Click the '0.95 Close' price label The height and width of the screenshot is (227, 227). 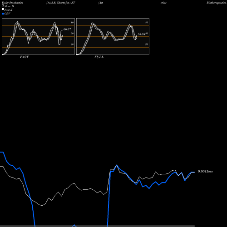(205, 172)
